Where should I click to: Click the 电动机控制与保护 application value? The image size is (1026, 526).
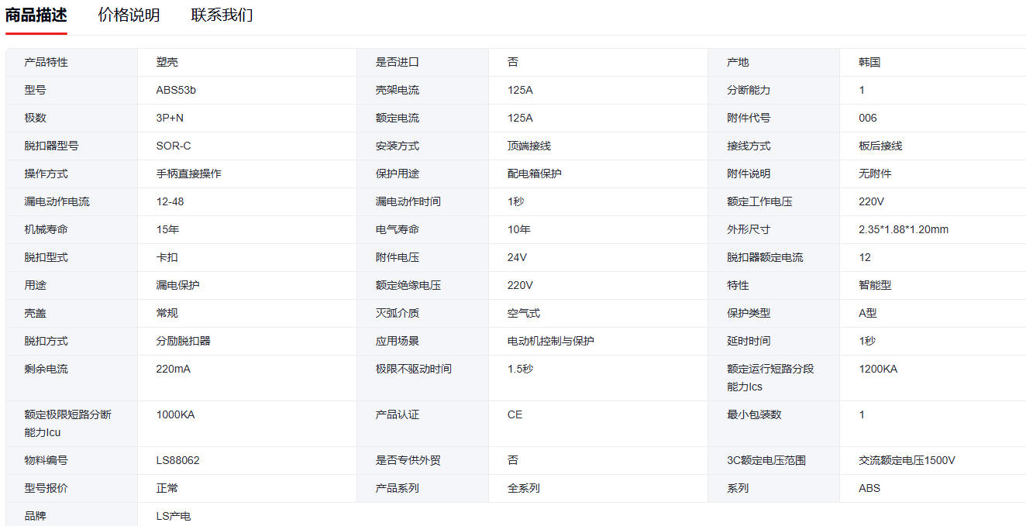click(x=551, y=341)
